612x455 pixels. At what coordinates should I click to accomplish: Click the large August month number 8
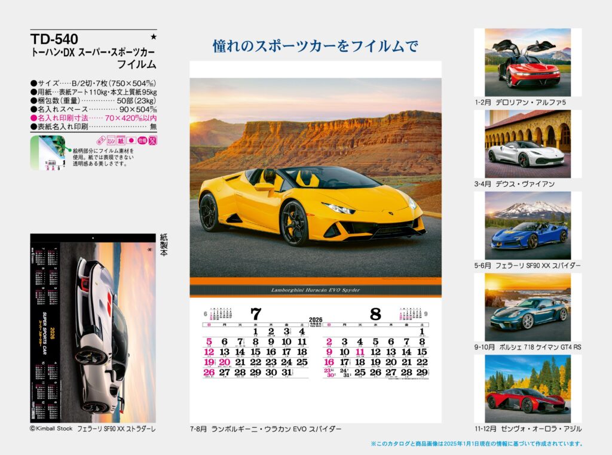pyautogui.click(x=375, y=314)
